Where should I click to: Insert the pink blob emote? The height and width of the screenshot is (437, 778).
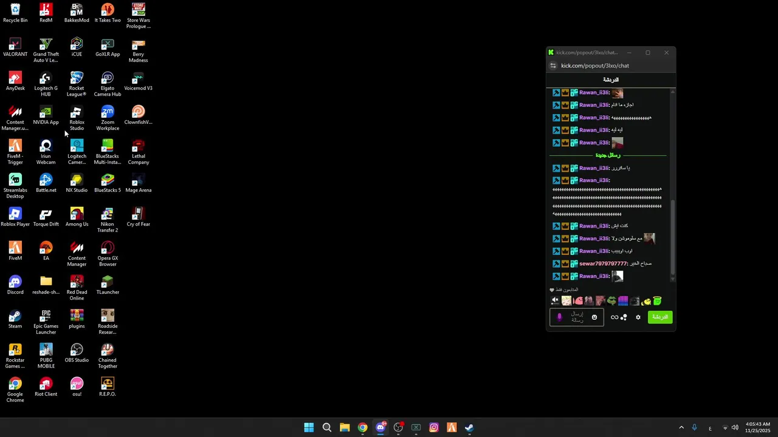577,300
